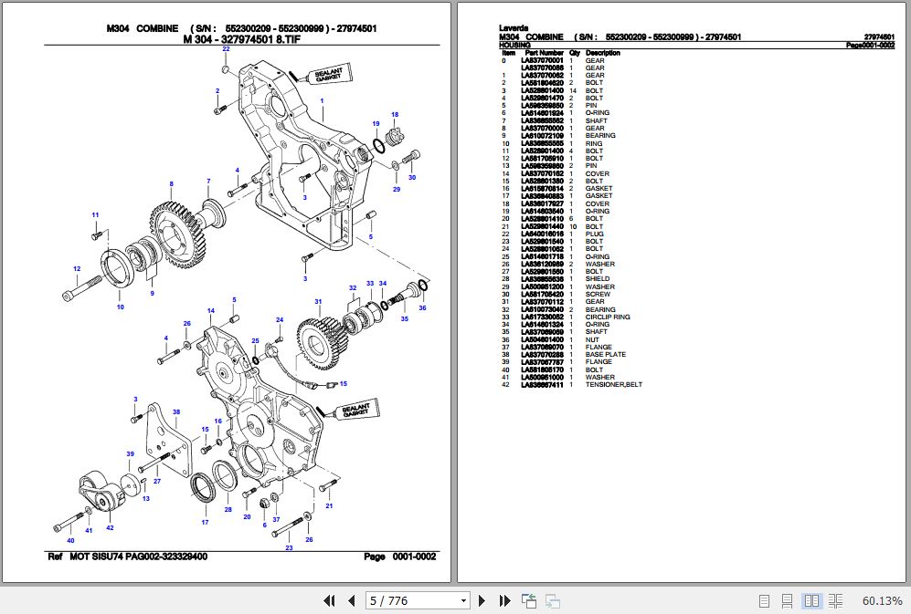The height and width of the screenshot is (614, 911).
Task: Go to the previous page icon
Action: (351, 600)
